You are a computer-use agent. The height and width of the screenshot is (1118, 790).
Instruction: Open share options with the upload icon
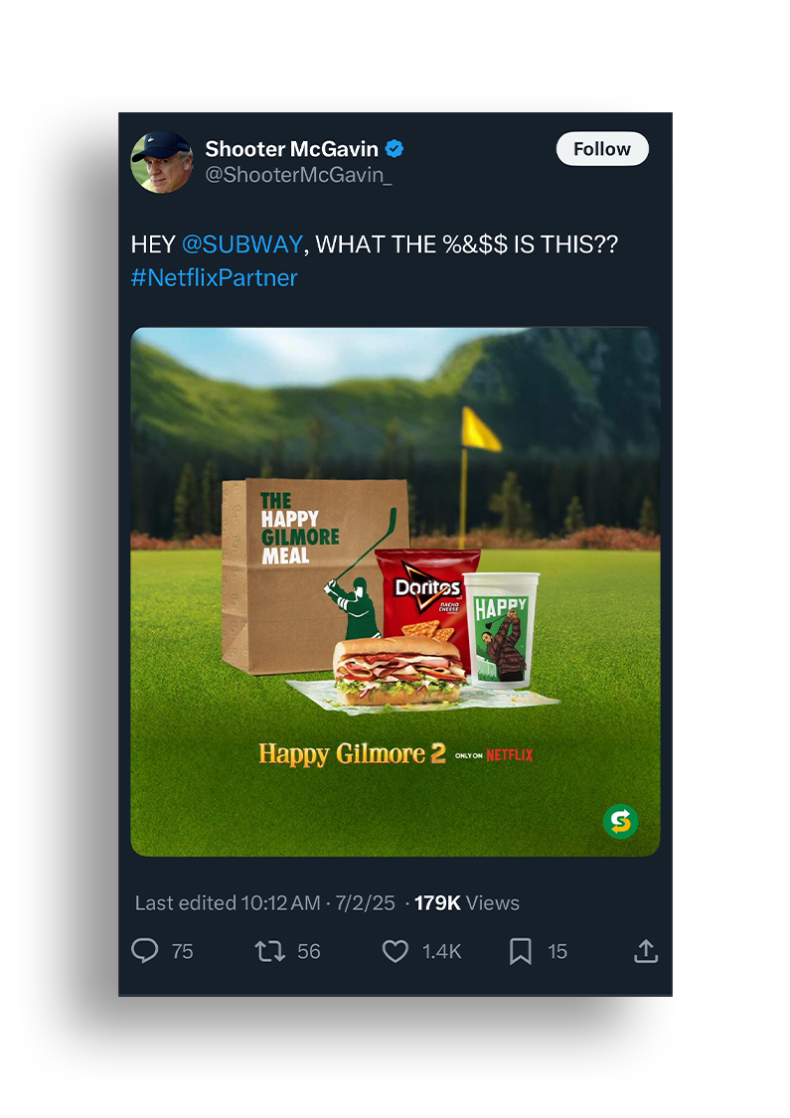646,950
